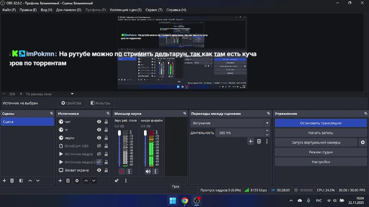Open advanced audio properties gears icon
Screen dimensions: 369x207
[117, 181]
